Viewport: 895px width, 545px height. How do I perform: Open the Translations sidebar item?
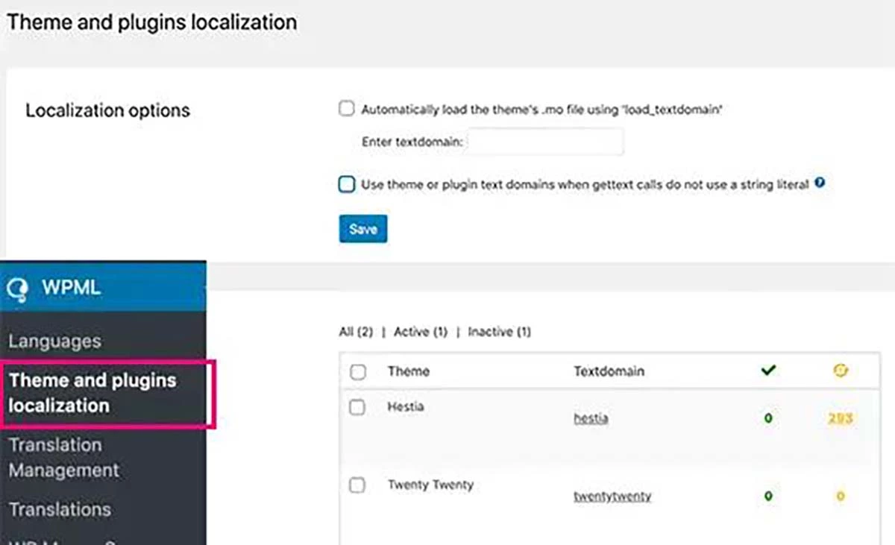pos(60,509)
